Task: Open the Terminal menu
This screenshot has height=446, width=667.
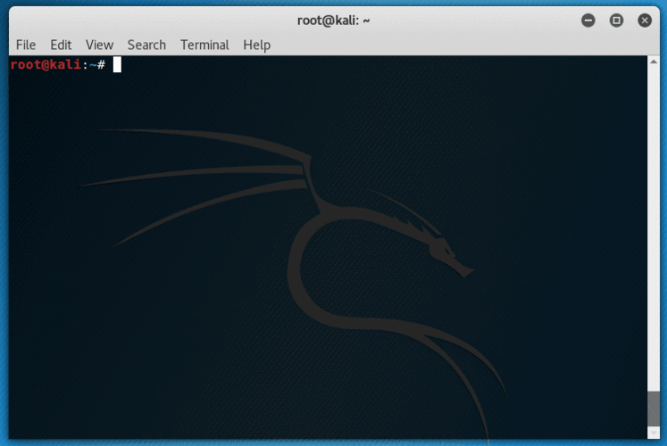Action: [x=204, y=45]
